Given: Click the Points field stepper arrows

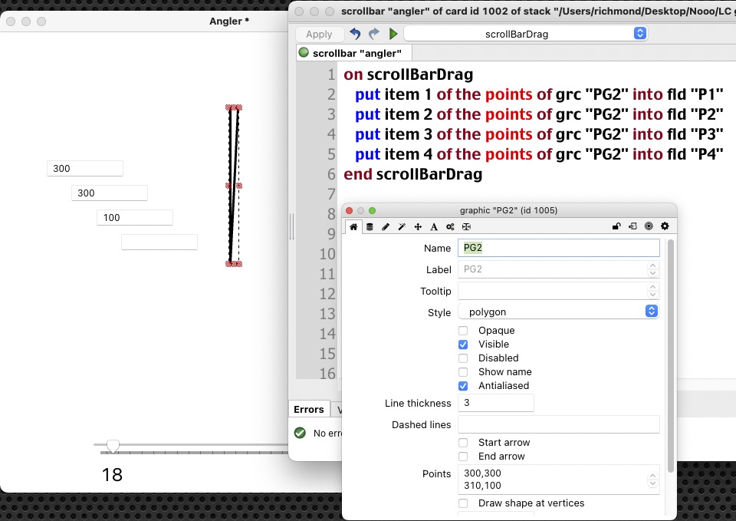Looking at the screenshot, I should 652,480.
